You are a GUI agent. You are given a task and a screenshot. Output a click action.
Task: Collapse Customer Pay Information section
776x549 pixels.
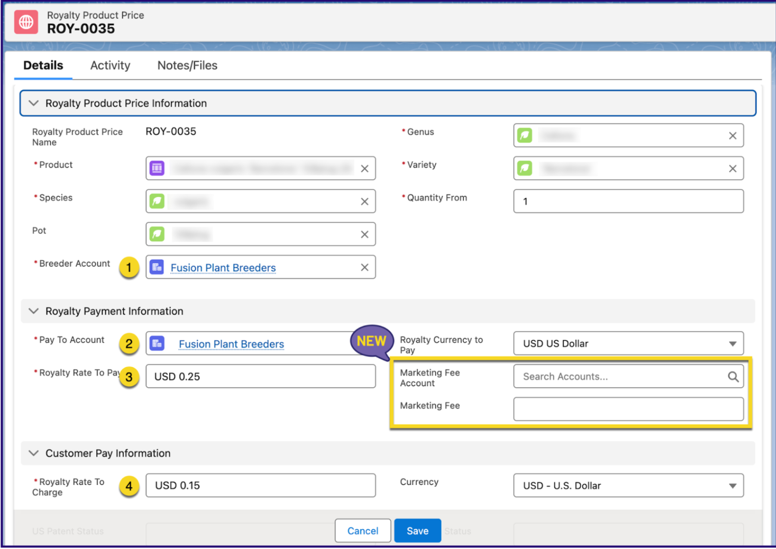tap(34, 453)
